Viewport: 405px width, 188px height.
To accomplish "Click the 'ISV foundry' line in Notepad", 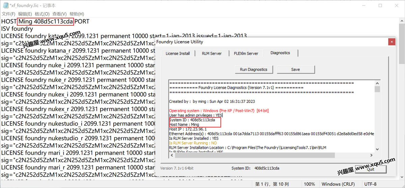I will click(17, 29).
